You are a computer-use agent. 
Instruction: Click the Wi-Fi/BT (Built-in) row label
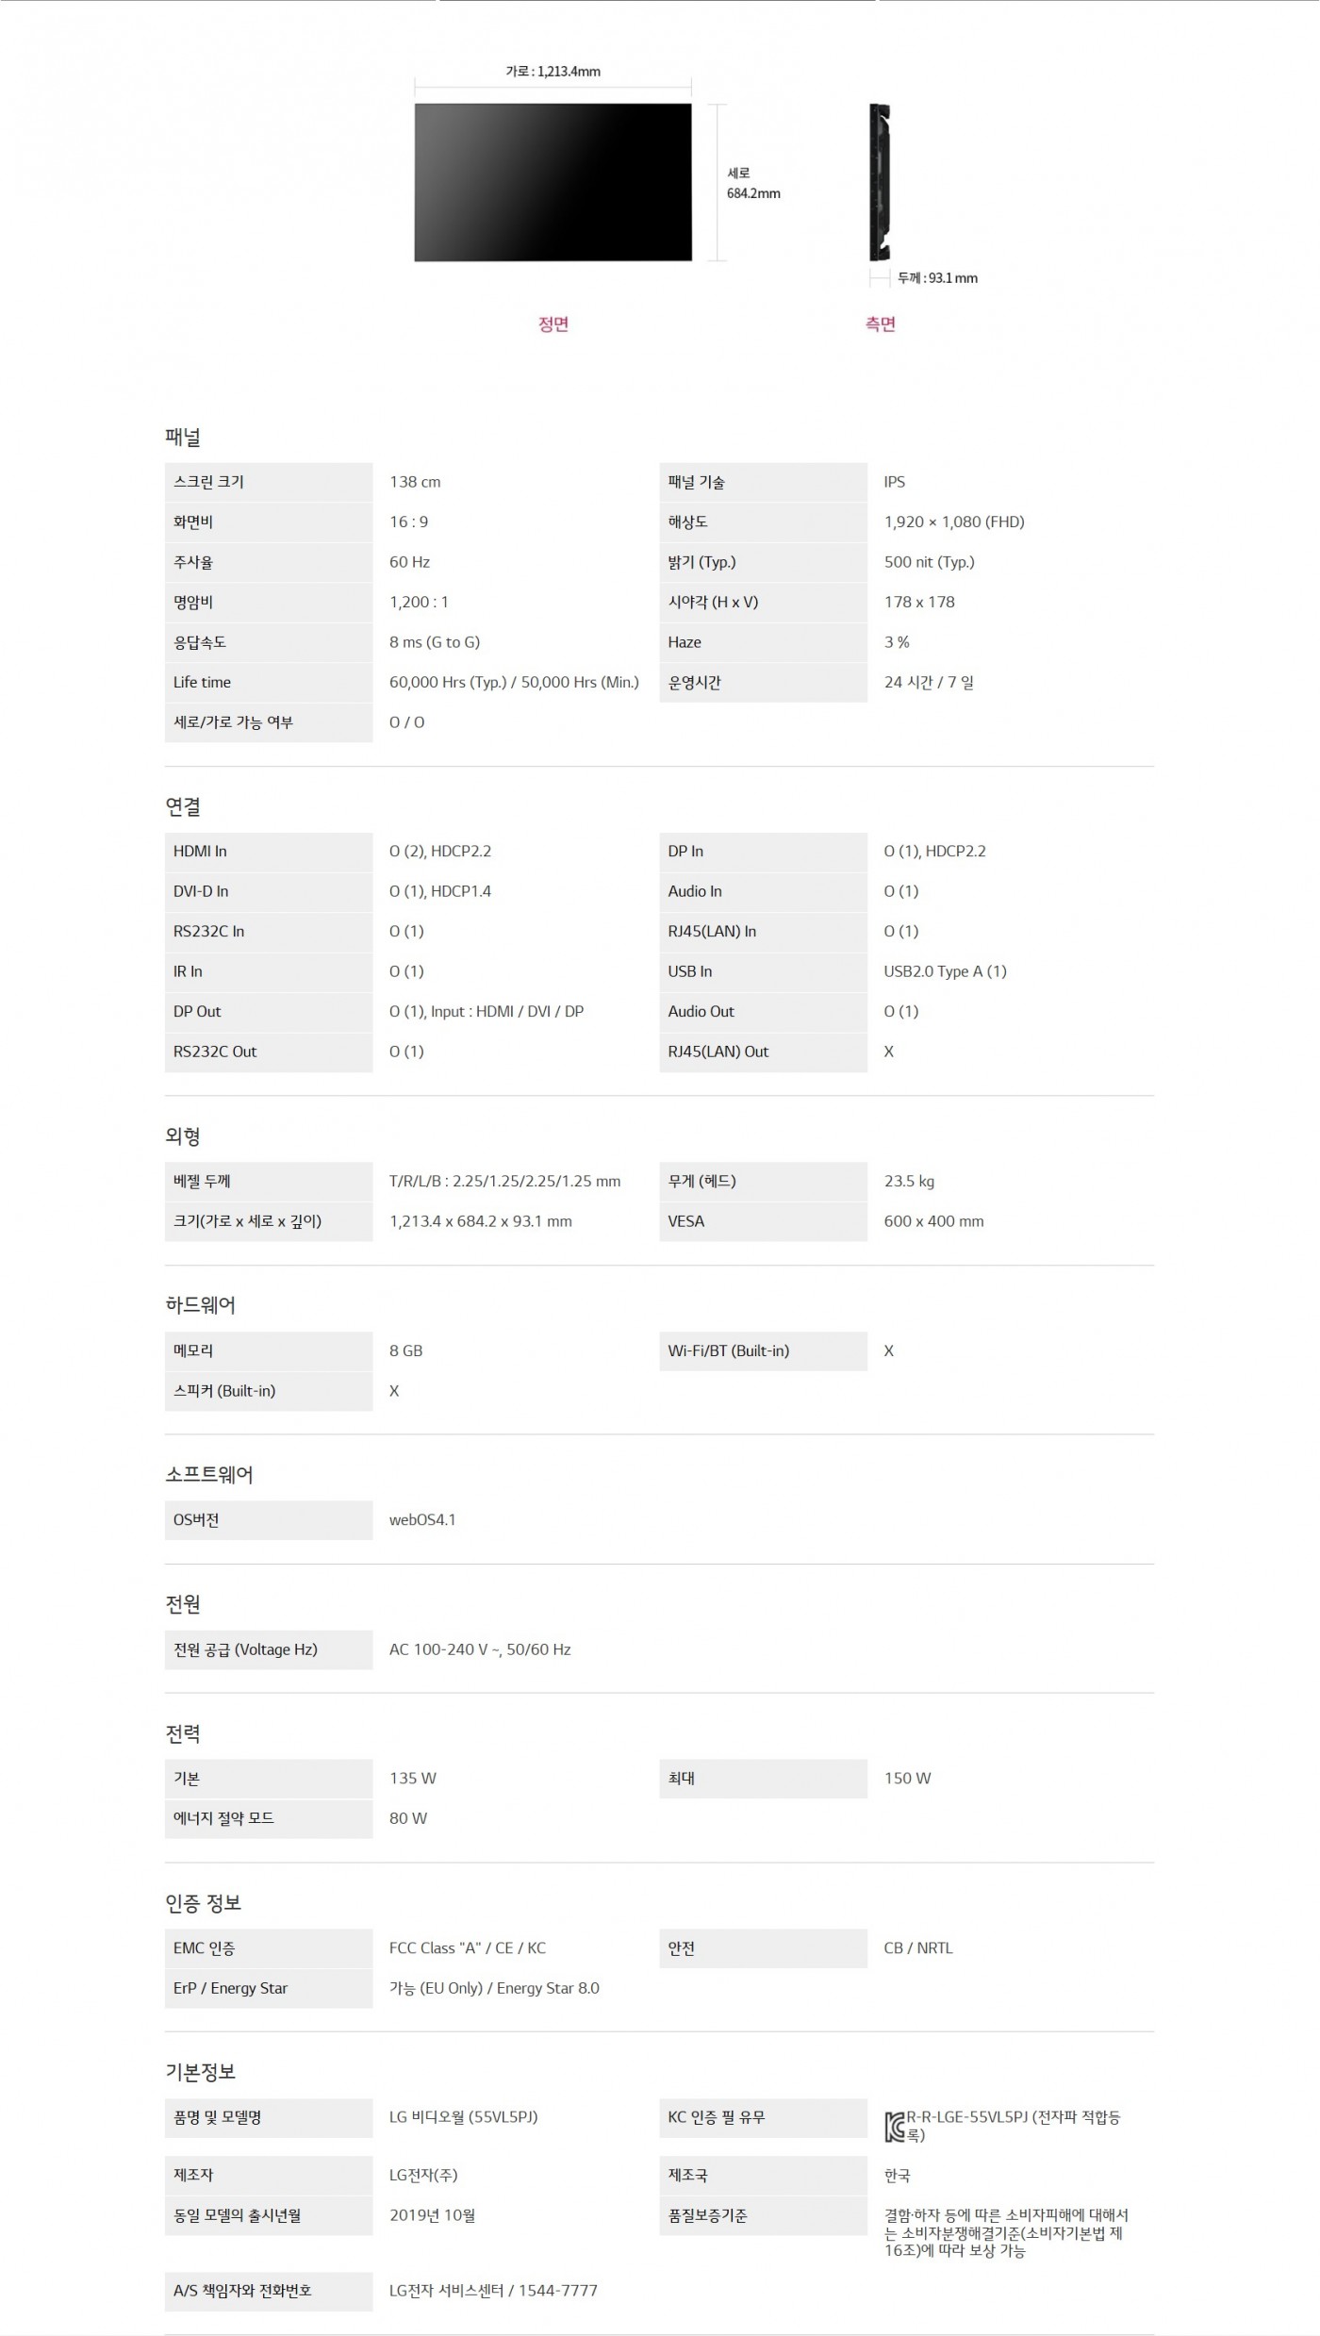click(728, 1350)
